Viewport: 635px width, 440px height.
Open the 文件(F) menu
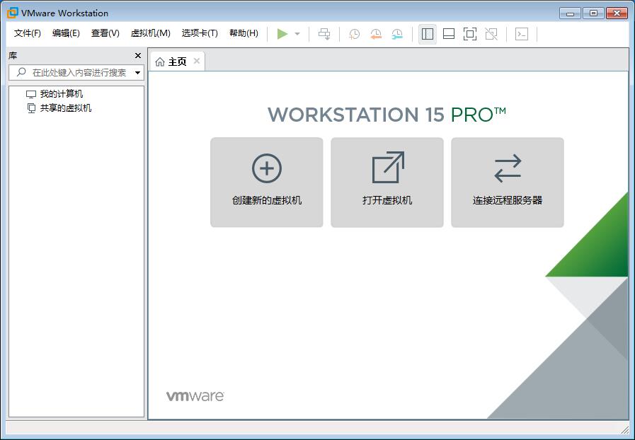27,33
